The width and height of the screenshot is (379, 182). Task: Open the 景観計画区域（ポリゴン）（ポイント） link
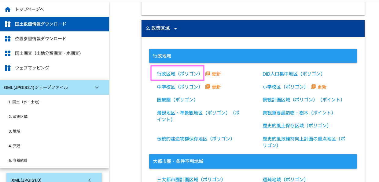coord(303,100)
